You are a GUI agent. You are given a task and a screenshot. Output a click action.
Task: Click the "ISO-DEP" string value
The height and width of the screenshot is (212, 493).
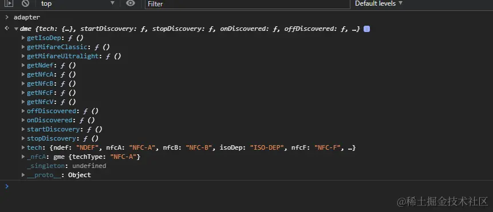pyautogui.click(x=267, y=147)
